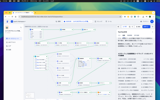160x100 pixels.
Task: Select the 課題設定 LLM node
Action: (42, 44)
